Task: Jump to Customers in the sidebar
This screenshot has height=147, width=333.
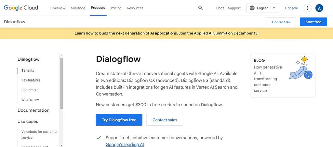Action: 30,90
